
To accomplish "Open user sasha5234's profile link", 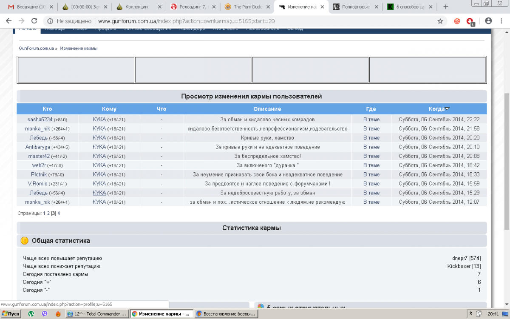I will coord(40,120).
